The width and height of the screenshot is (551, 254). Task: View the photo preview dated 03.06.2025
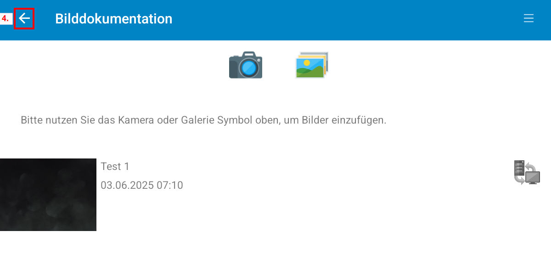pos(48,194)
